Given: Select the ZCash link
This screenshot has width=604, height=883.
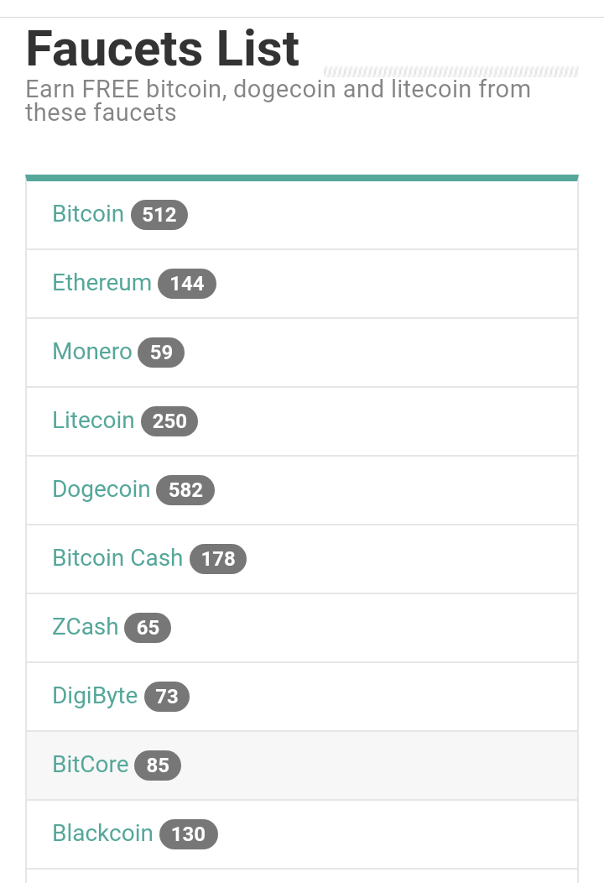Looking at the screenshot, I should [85, 627].
